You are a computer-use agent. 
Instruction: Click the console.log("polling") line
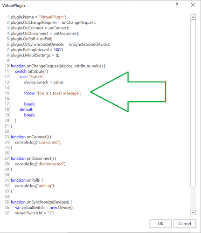click(35, 186)
